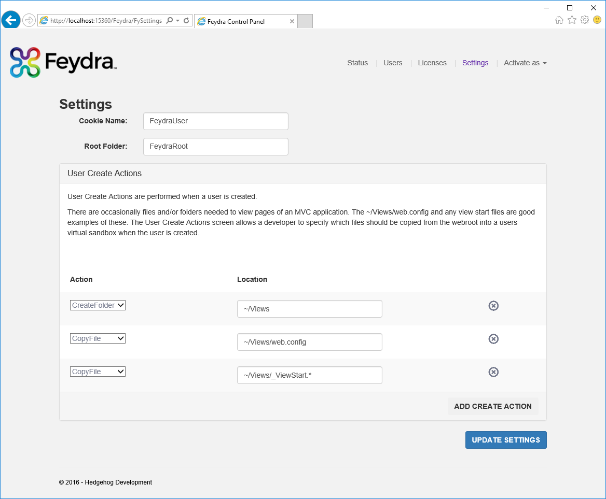Click the ~/Views location field
The width and height of the screenshot is (606, 499).
(310, 309)
